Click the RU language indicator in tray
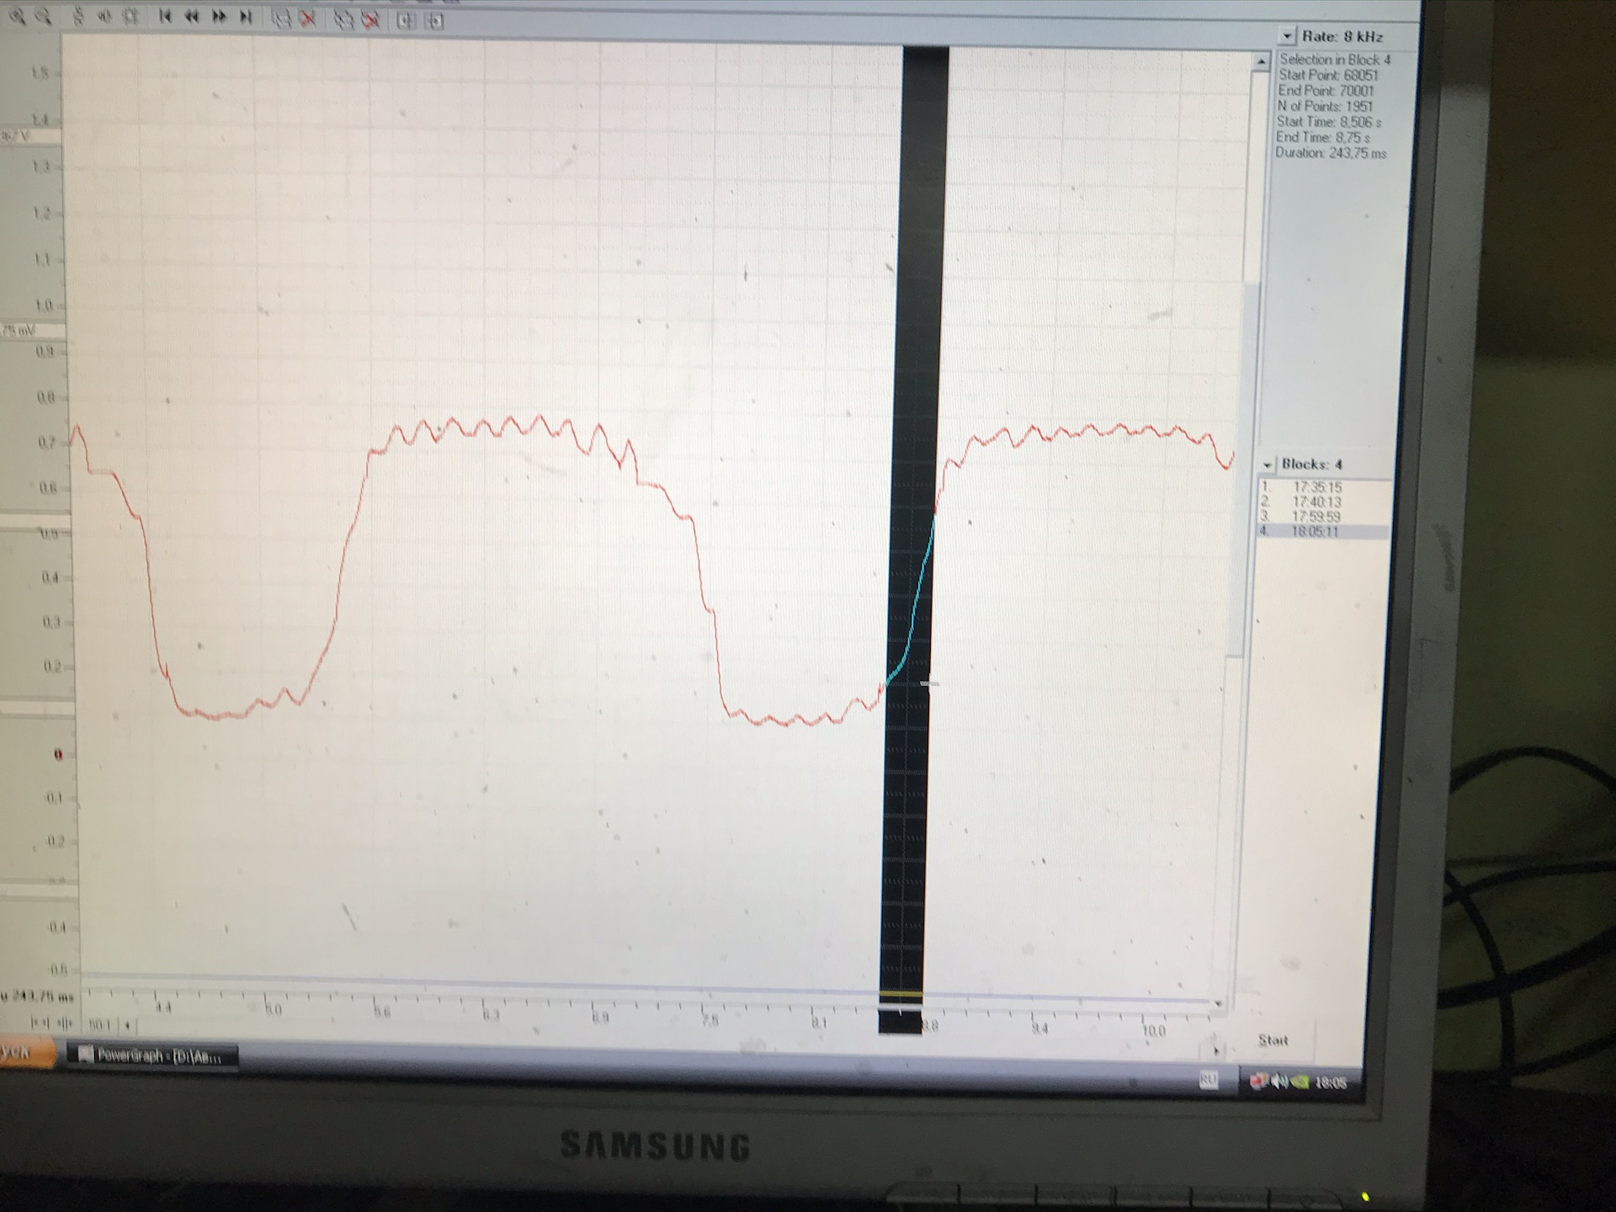 [1208, 1080]
